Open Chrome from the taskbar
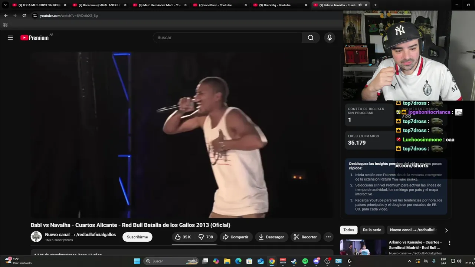The width and height of the screenshot is (475, 267). coord(272,261)
